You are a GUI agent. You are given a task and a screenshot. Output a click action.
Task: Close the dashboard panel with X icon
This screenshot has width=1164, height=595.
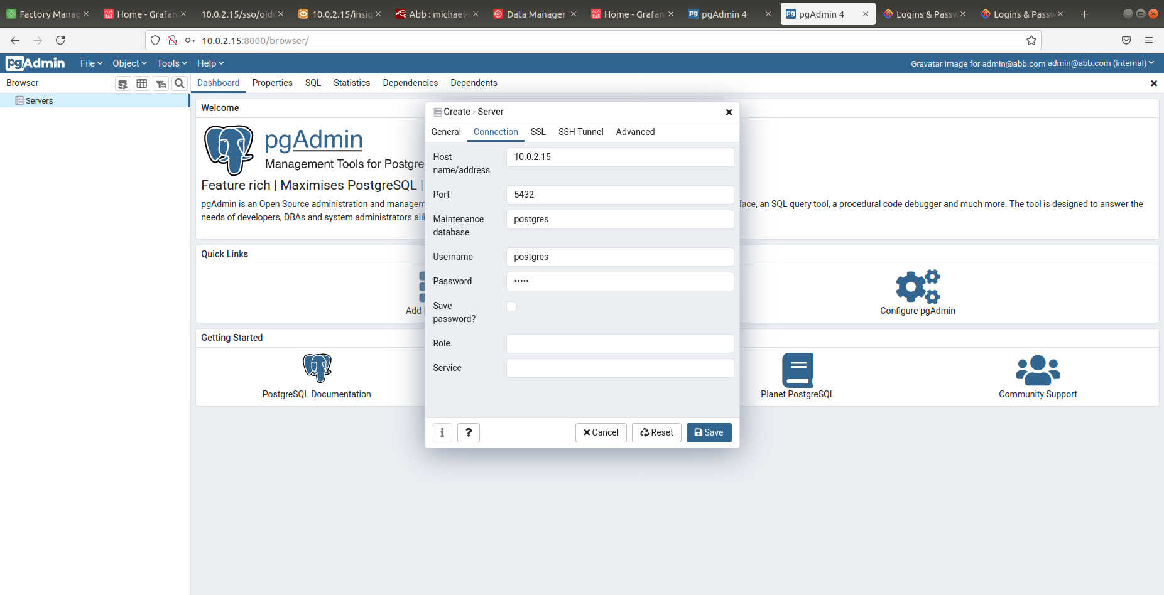tap(1154, 83)
